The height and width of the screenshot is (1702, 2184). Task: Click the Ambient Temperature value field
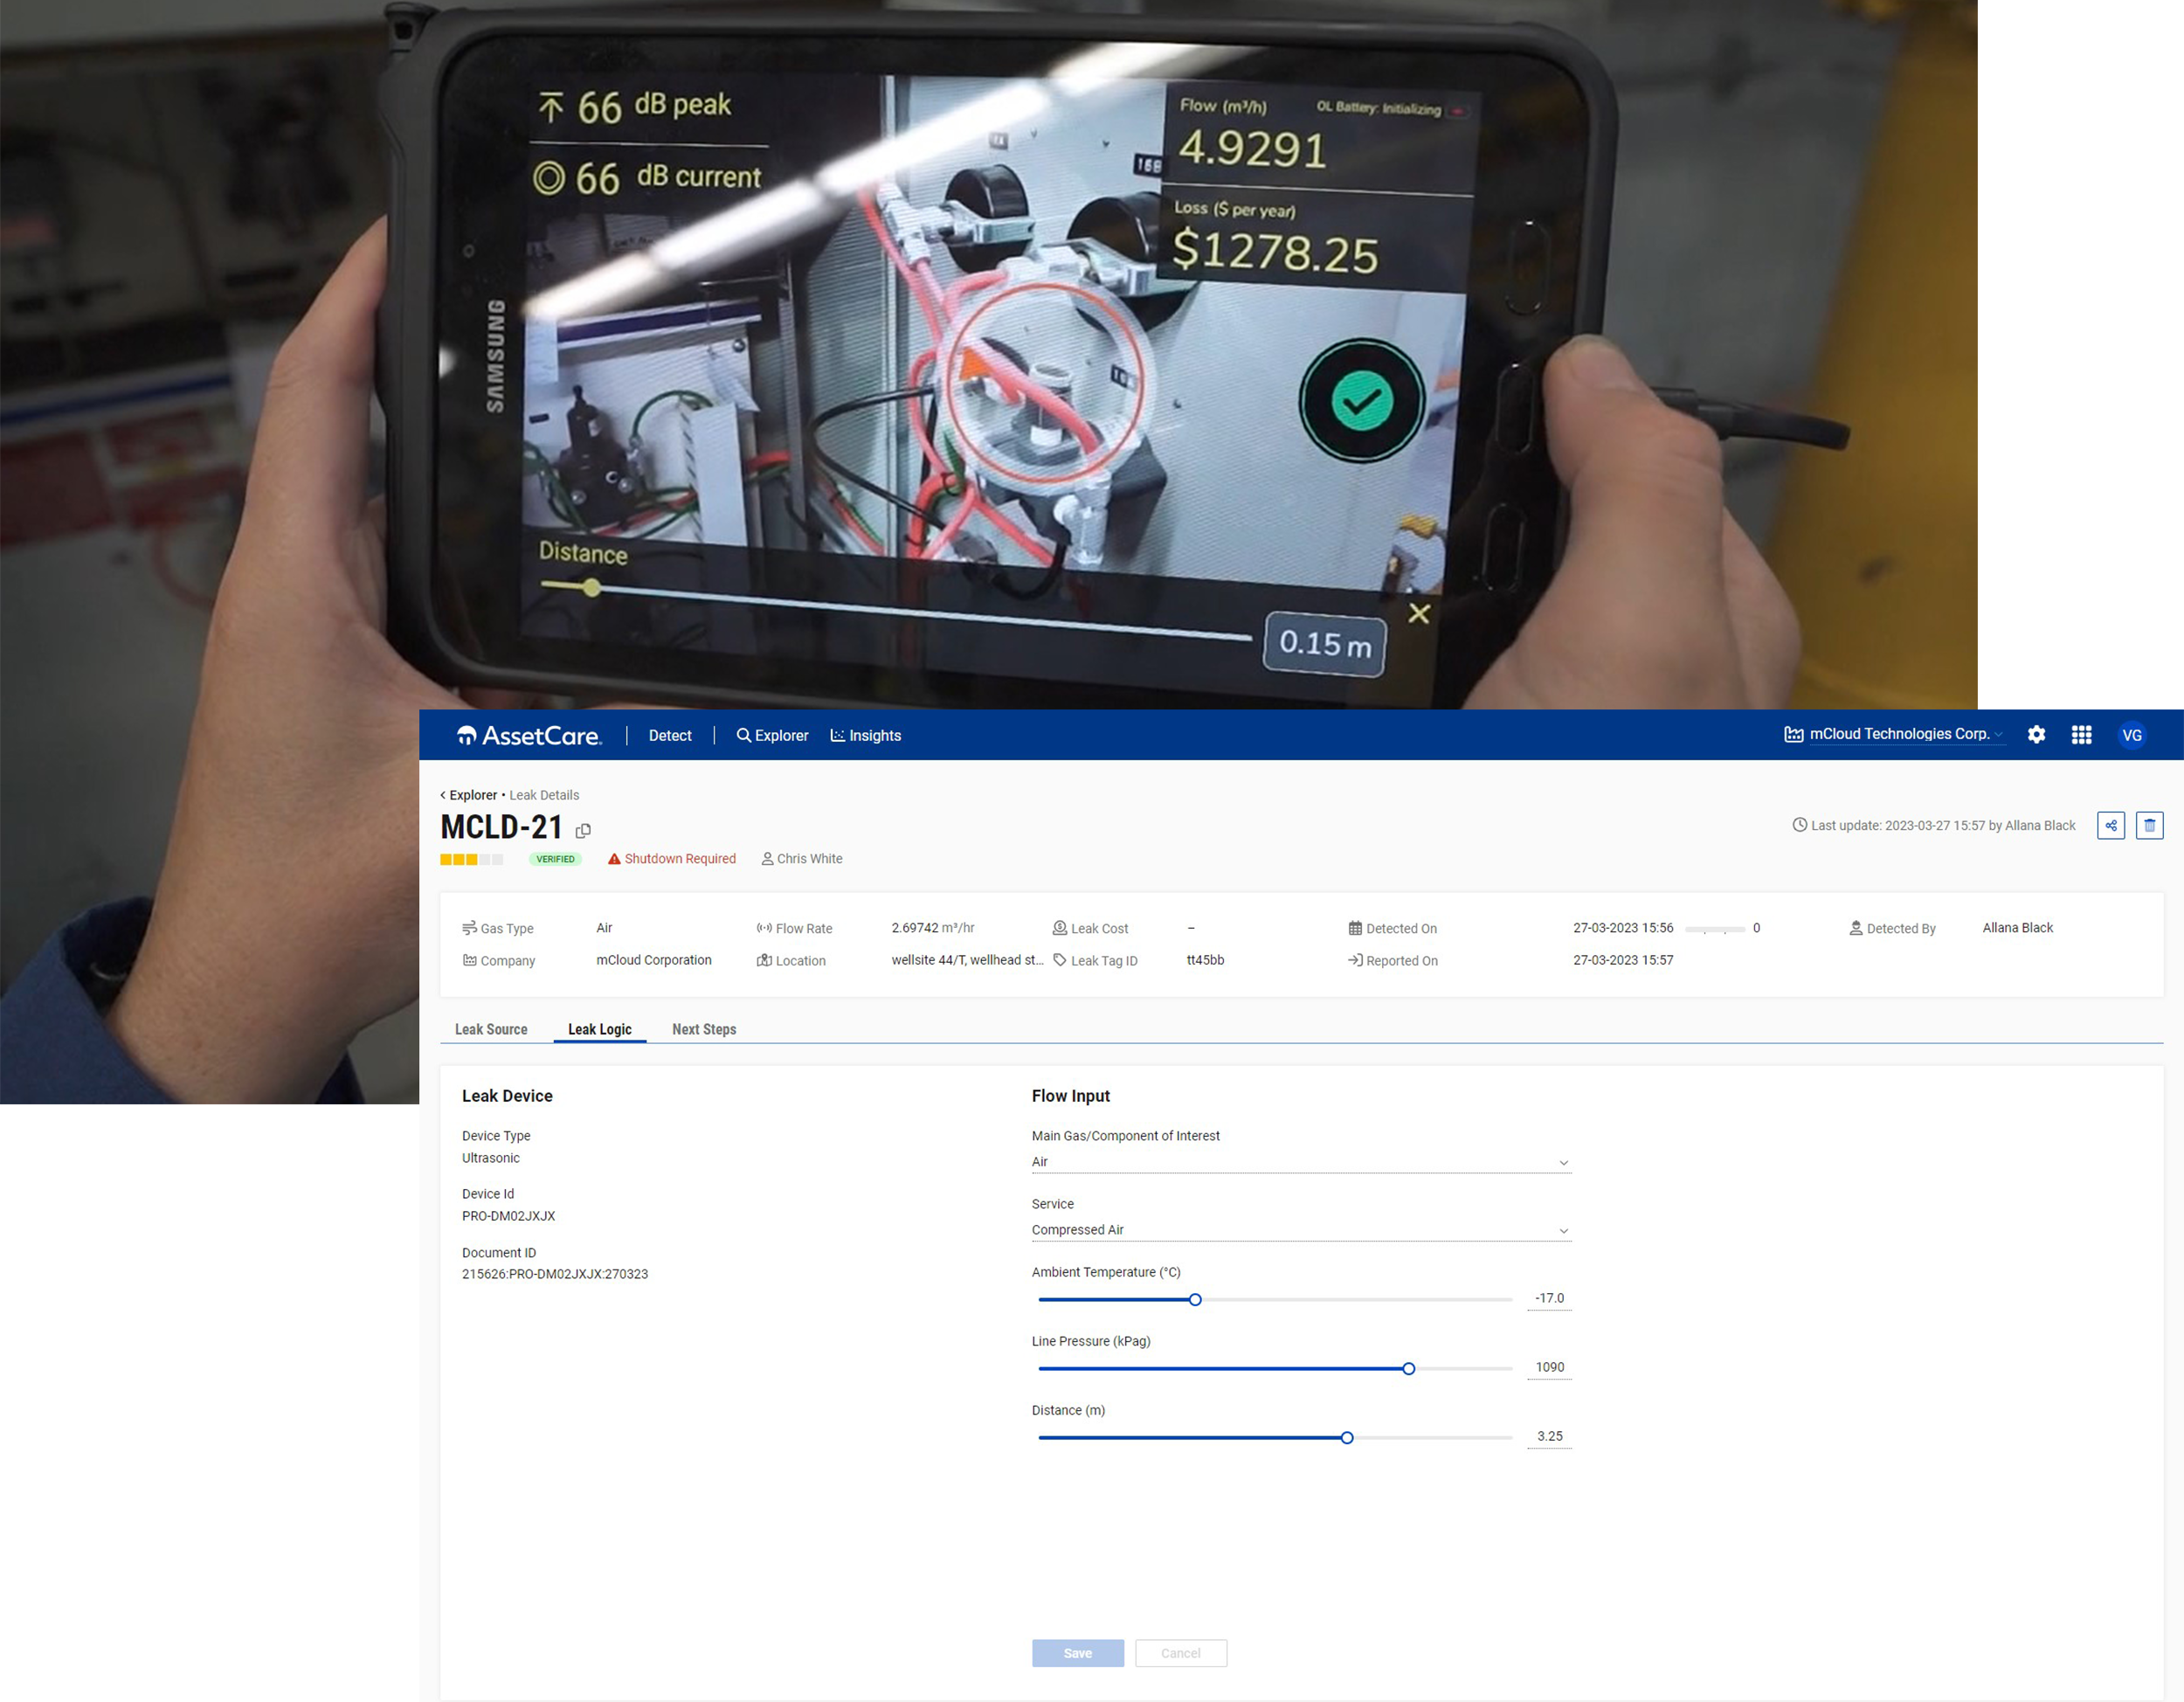point(1548,1298)
